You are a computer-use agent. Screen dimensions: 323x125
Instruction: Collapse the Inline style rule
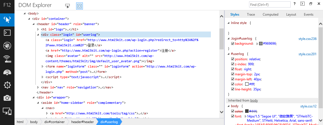[228, 23]
